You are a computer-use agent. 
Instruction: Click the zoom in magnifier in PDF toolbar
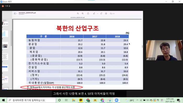83,14
